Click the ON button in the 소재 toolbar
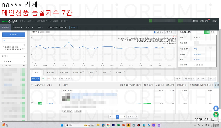221x128 pixels. pyautogui.click(x=43, y=79)
